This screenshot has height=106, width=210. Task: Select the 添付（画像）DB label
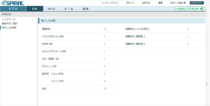(x=50, y=59)
